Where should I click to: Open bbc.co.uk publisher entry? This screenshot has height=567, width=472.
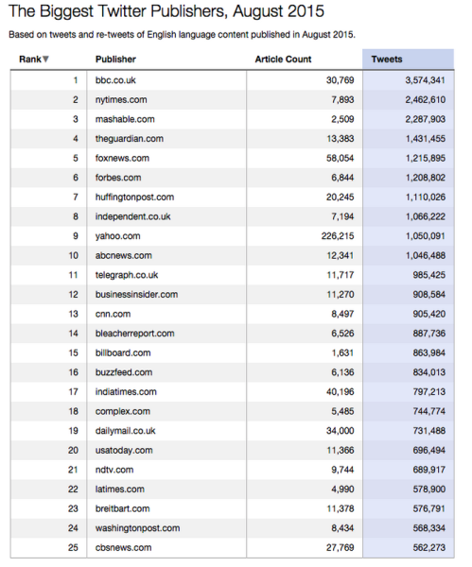click(115, 80)
